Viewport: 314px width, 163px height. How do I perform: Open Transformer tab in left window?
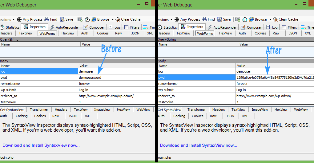[x=39, y=109]
